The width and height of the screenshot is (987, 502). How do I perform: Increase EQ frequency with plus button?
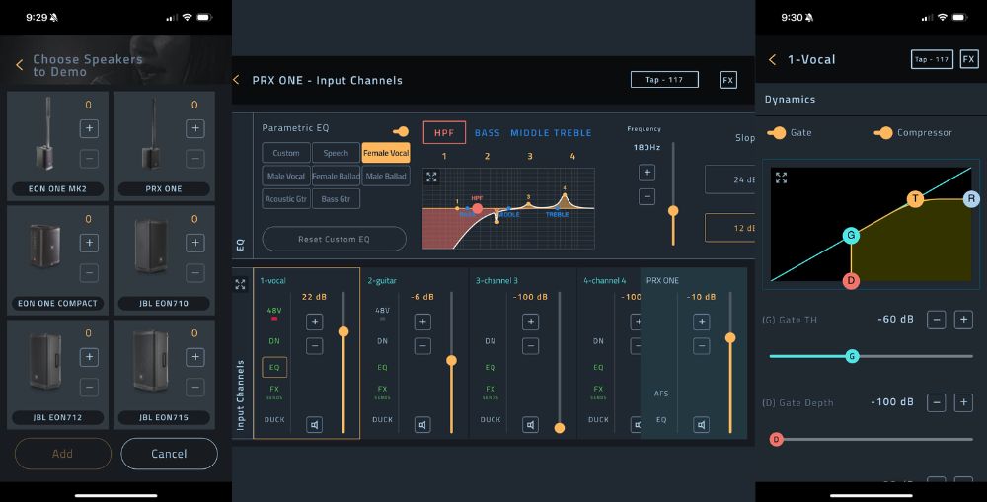coord(646,173)
